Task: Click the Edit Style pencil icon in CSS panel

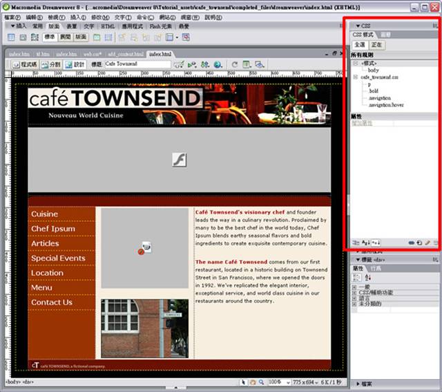Action: 427,243
